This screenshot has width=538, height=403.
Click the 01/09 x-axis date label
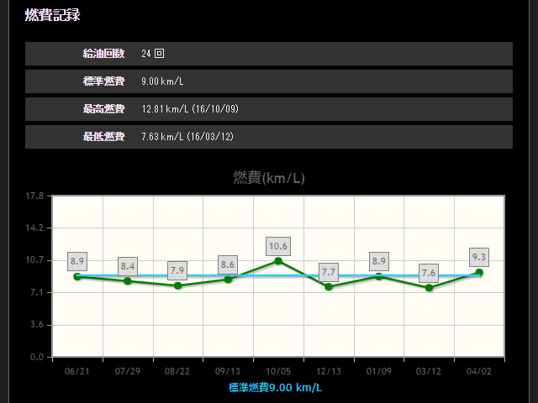coord(379,371)
